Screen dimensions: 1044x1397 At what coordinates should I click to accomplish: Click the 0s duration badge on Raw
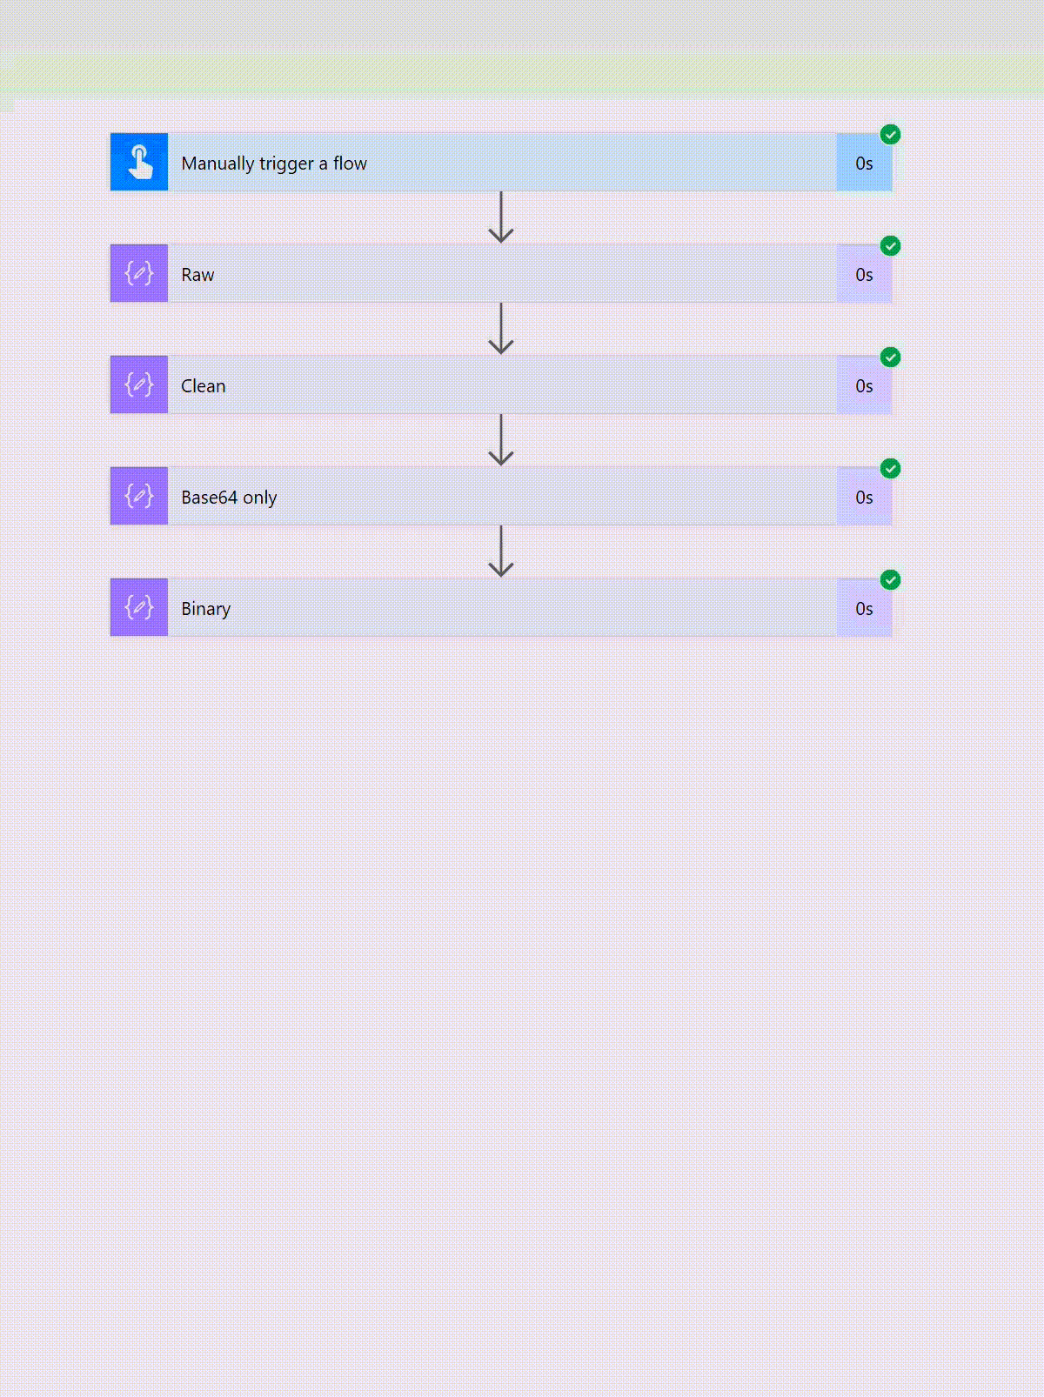pos(864,274)
